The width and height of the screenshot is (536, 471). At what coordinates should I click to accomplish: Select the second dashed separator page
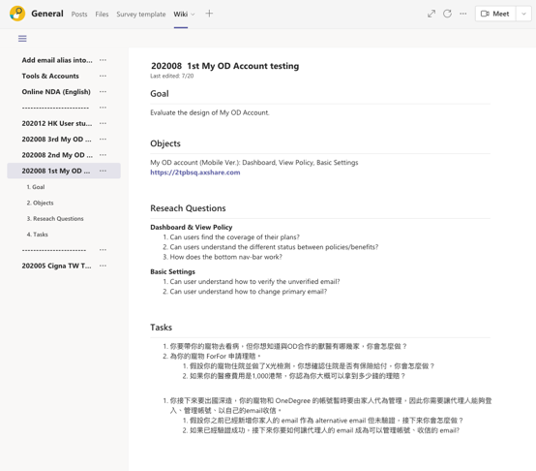click(54, 250)
